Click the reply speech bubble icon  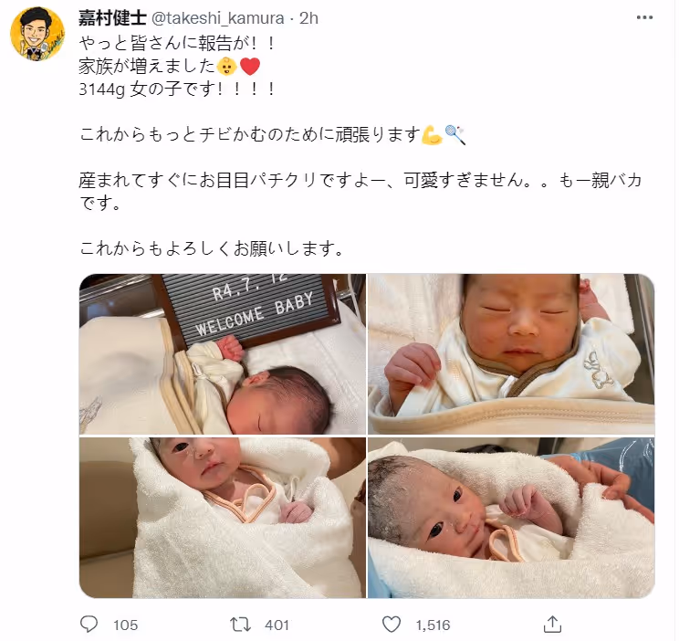pyautogui.click(x=89, y=624)
